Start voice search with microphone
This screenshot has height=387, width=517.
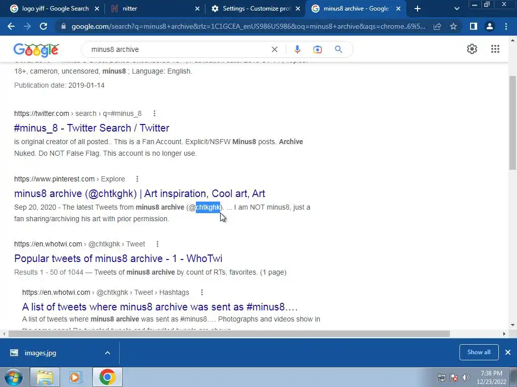click(x=297, y=49)
